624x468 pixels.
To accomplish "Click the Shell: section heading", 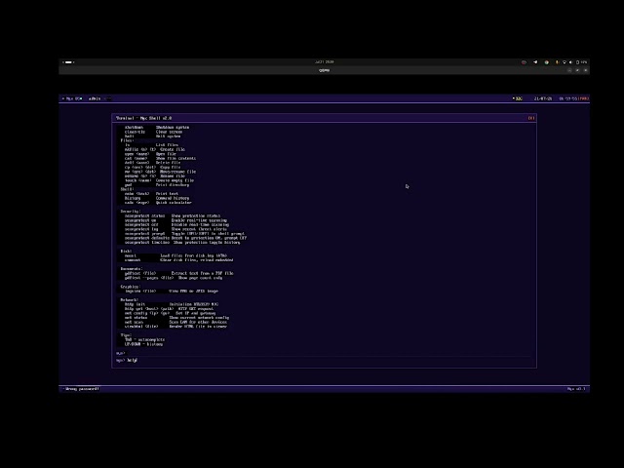I will click(127, 189).
